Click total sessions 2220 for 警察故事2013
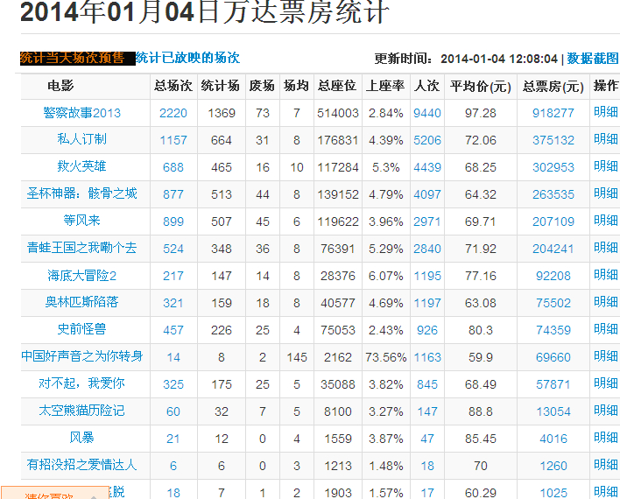The image size is (620, 499). pos(173,113)
